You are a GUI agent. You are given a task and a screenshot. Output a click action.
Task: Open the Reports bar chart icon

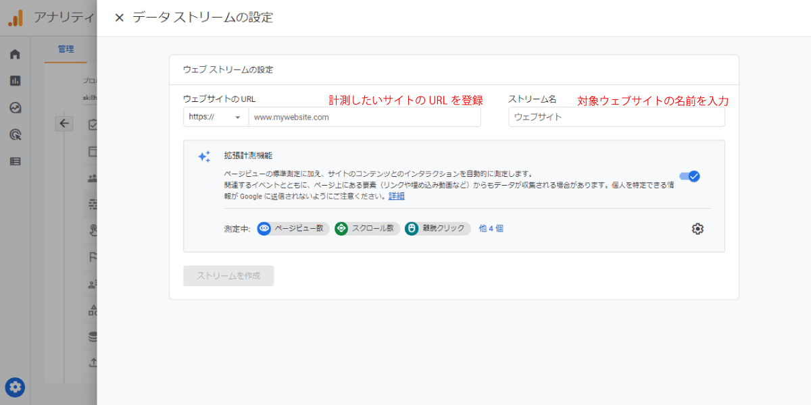pyautogui.click(x=15, y=81)
